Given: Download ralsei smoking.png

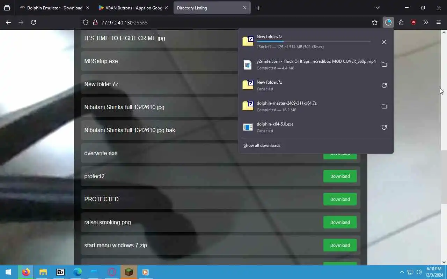Looking at the screenshot, I should 340,222.
